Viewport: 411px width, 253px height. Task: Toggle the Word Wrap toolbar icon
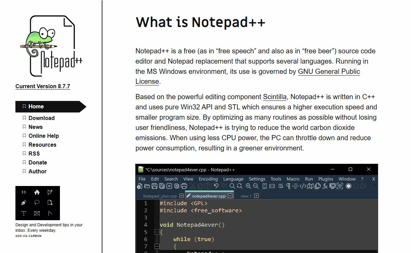(x=281, y=186)
